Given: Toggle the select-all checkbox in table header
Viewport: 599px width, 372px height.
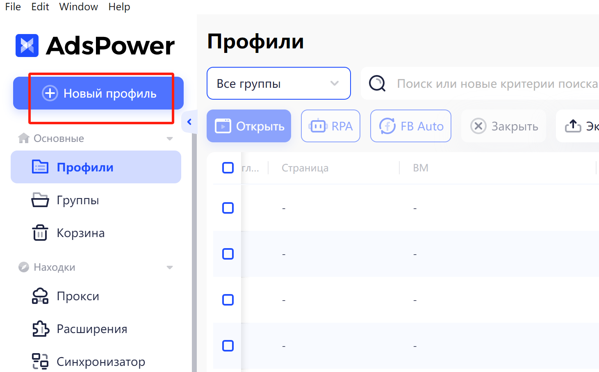Looking at the screenshot, I should pyautogui.click(x=228, y=168).
